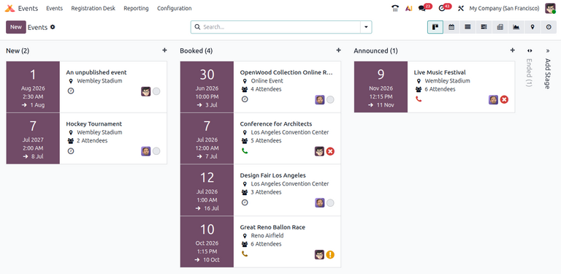The height and width of the screenshot is (274, 561).
Task: Click the New (2) column header
Action: point(18,51)
